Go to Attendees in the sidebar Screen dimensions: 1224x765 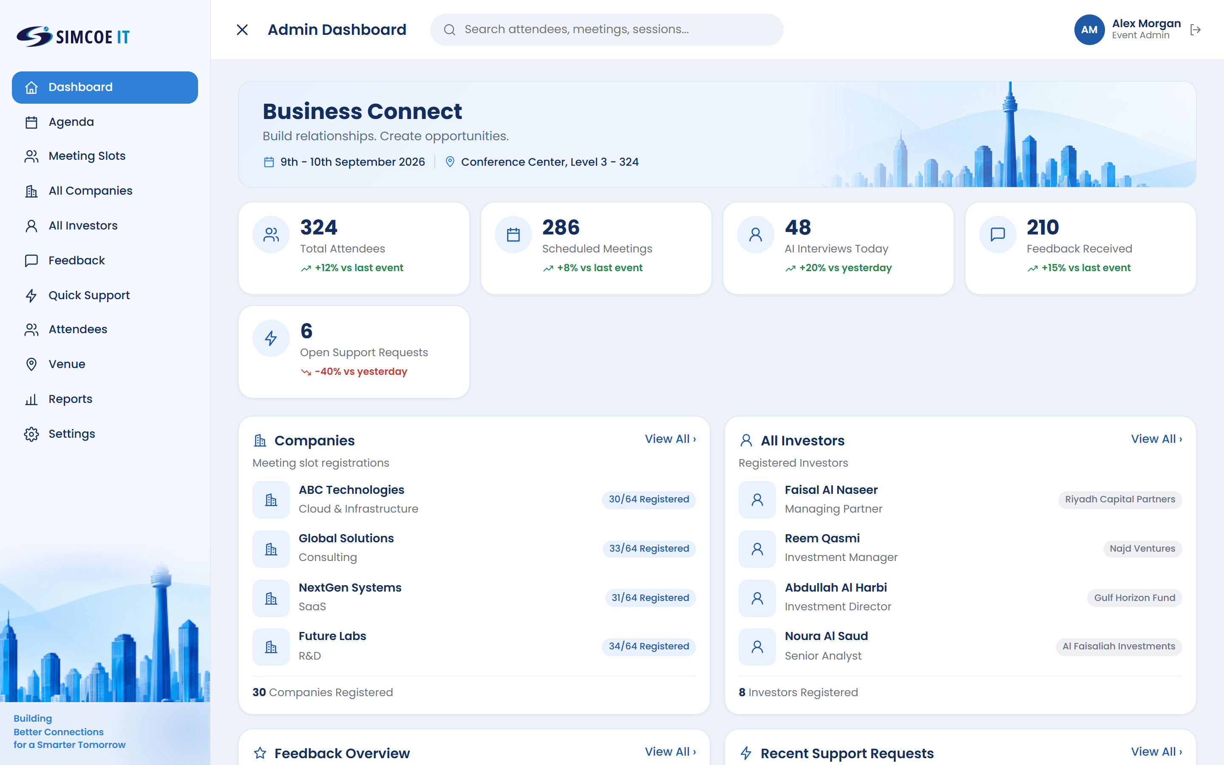105,330
